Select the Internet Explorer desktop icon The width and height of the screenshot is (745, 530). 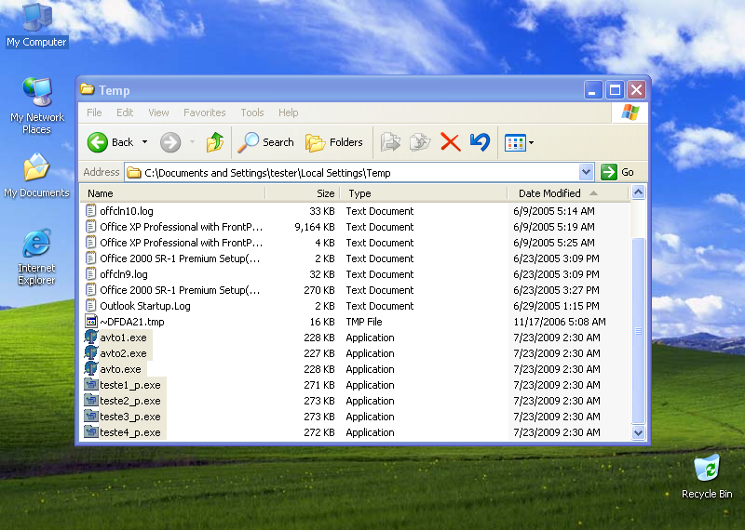(36, 257)
